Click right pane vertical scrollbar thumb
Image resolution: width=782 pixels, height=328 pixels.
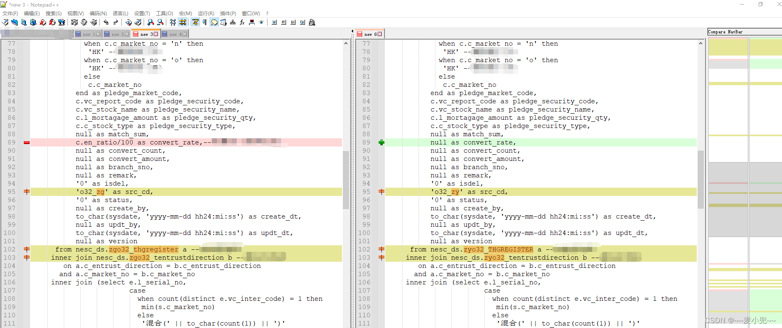pos(701,179)
